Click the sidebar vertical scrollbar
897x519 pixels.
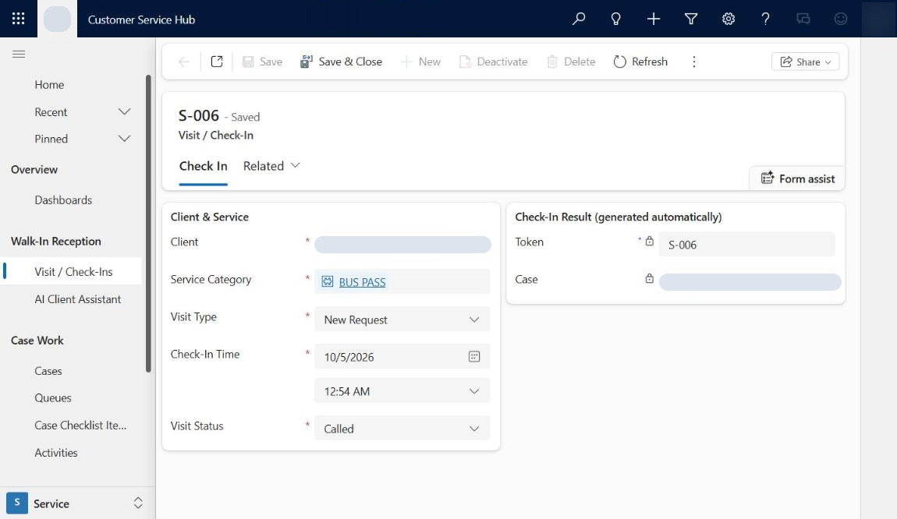point(148,224)
